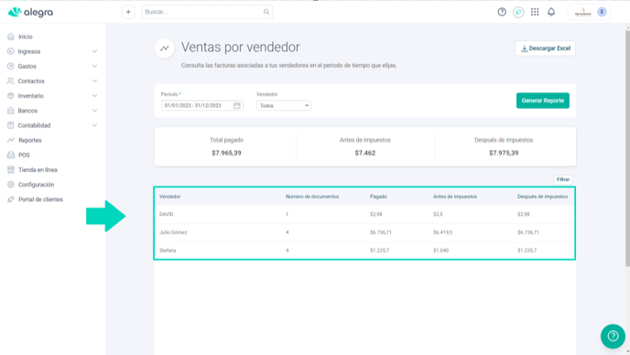Open POS in sidebar
Screen dimensions: 630x355
pyautogui.click(x=24, y=155)
